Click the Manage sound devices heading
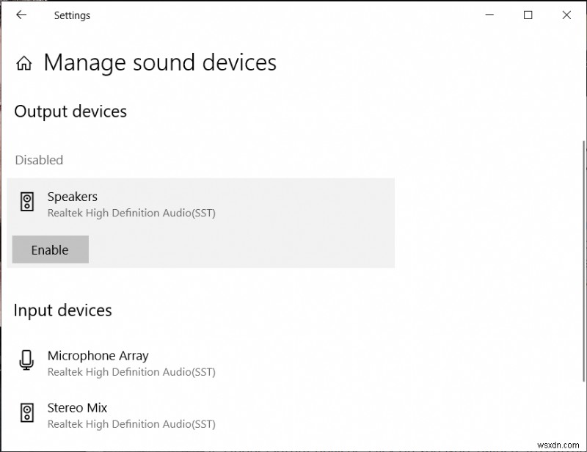Image resolution: width=587 pixels, height=452 pixels. [160, 63]
